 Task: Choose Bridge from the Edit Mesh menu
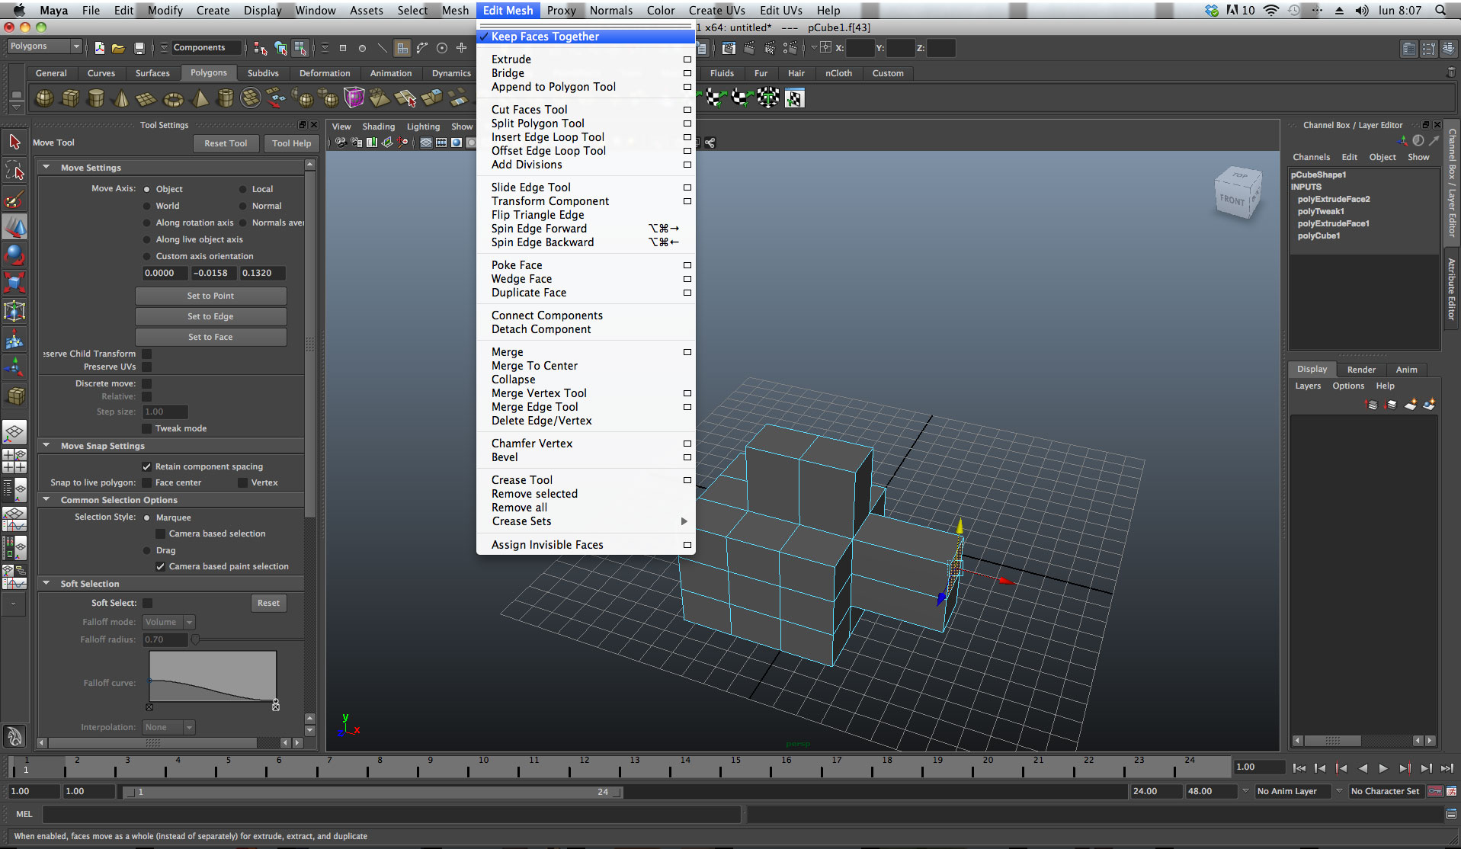(x=508, y=73)
